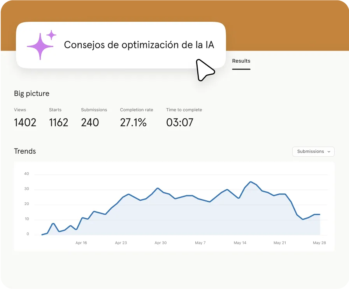Click the May 14 date on chart axis
Viewport: 349px width, 289px height.
240,243
